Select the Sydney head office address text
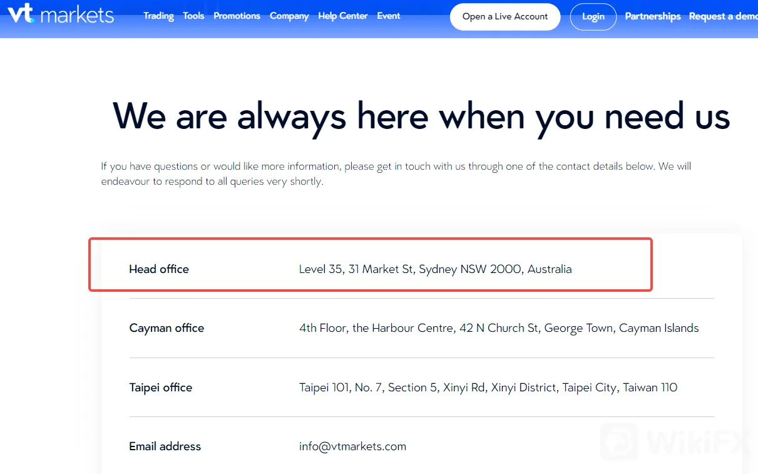758x474 pixels. (435, 269)
